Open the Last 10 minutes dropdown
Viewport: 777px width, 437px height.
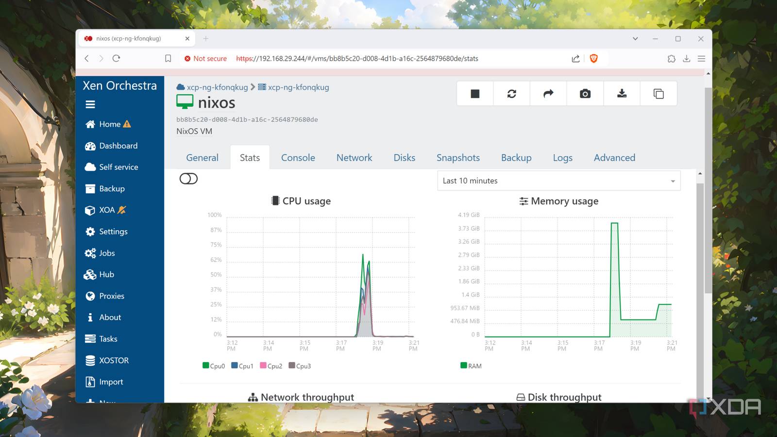tap(558, 181)
